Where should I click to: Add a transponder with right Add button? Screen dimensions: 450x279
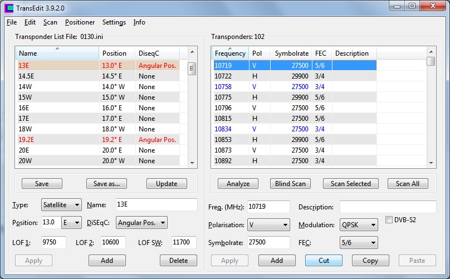277,260
